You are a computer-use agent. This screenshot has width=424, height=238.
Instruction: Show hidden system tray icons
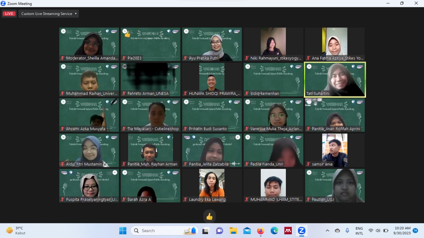click(327, 231)
